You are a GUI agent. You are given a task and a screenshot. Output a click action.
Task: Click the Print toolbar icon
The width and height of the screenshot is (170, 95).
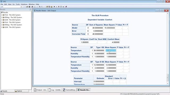pyautogui.click(x=32, y=7)
